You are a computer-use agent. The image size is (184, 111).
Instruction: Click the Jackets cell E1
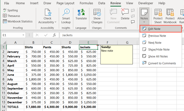coord(88,47)
